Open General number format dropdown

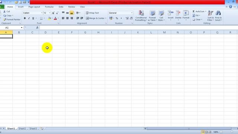pyautogui.click(x=132, y=13)
